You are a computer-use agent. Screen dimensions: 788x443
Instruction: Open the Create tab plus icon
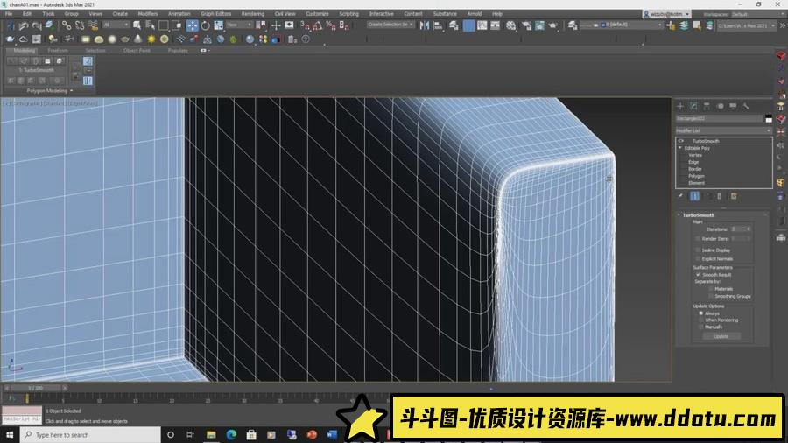pyautogui.click(x=680, y=106)
